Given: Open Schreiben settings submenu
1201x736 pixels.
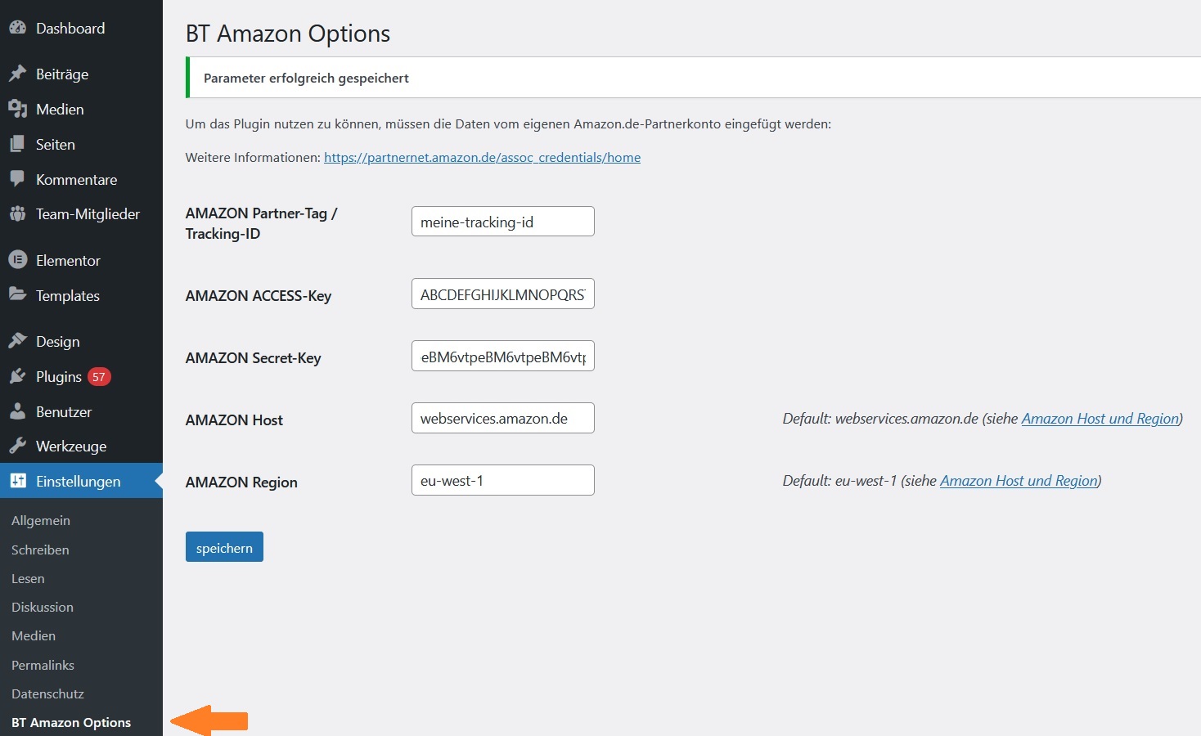Looking at the screenshot, I should pyautogui.click(x=40, y=550).
